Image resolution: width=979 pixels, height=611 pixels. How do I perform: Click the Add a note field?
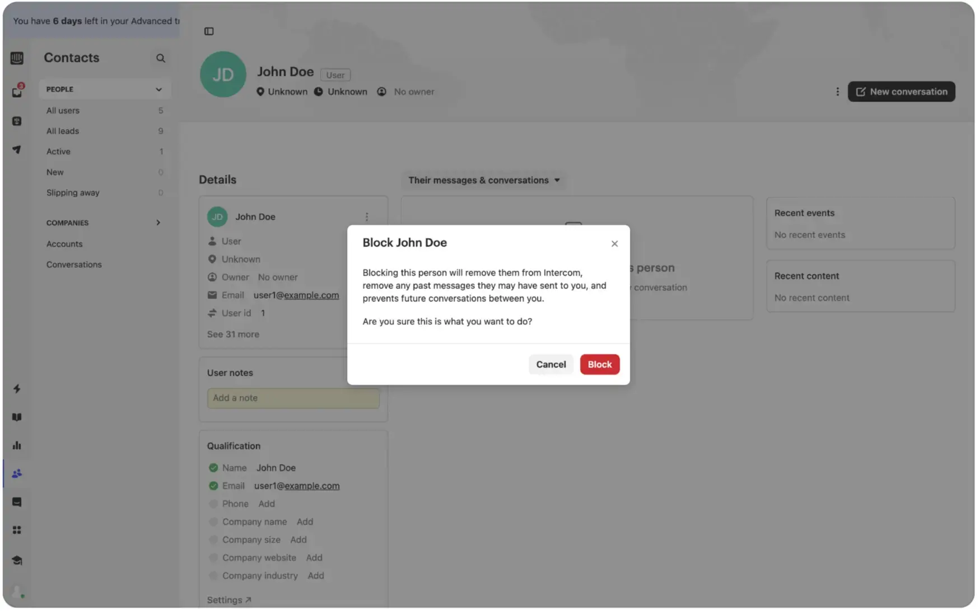293,398
